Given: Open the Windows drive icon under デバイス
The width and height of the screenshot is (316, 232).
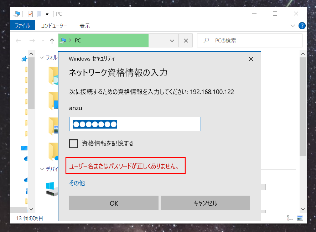Looking at the screenshot, I should click(x=50, y=188).
